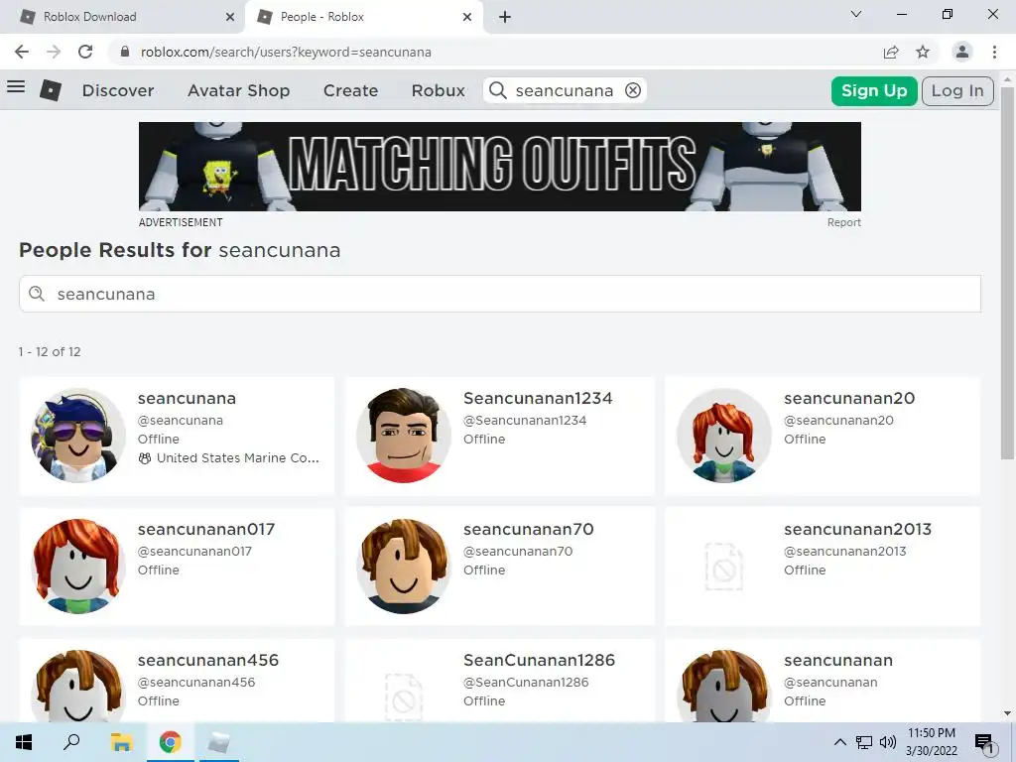The image size is (1016, 762).
Task: Click the page vertical scrollbar thumb
Action: tap(1007, 272)
